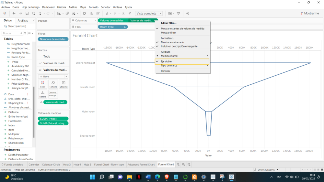Click the presentation mode icon
Image resolution: width=324 pixels, height=182 pixels.
178,14
